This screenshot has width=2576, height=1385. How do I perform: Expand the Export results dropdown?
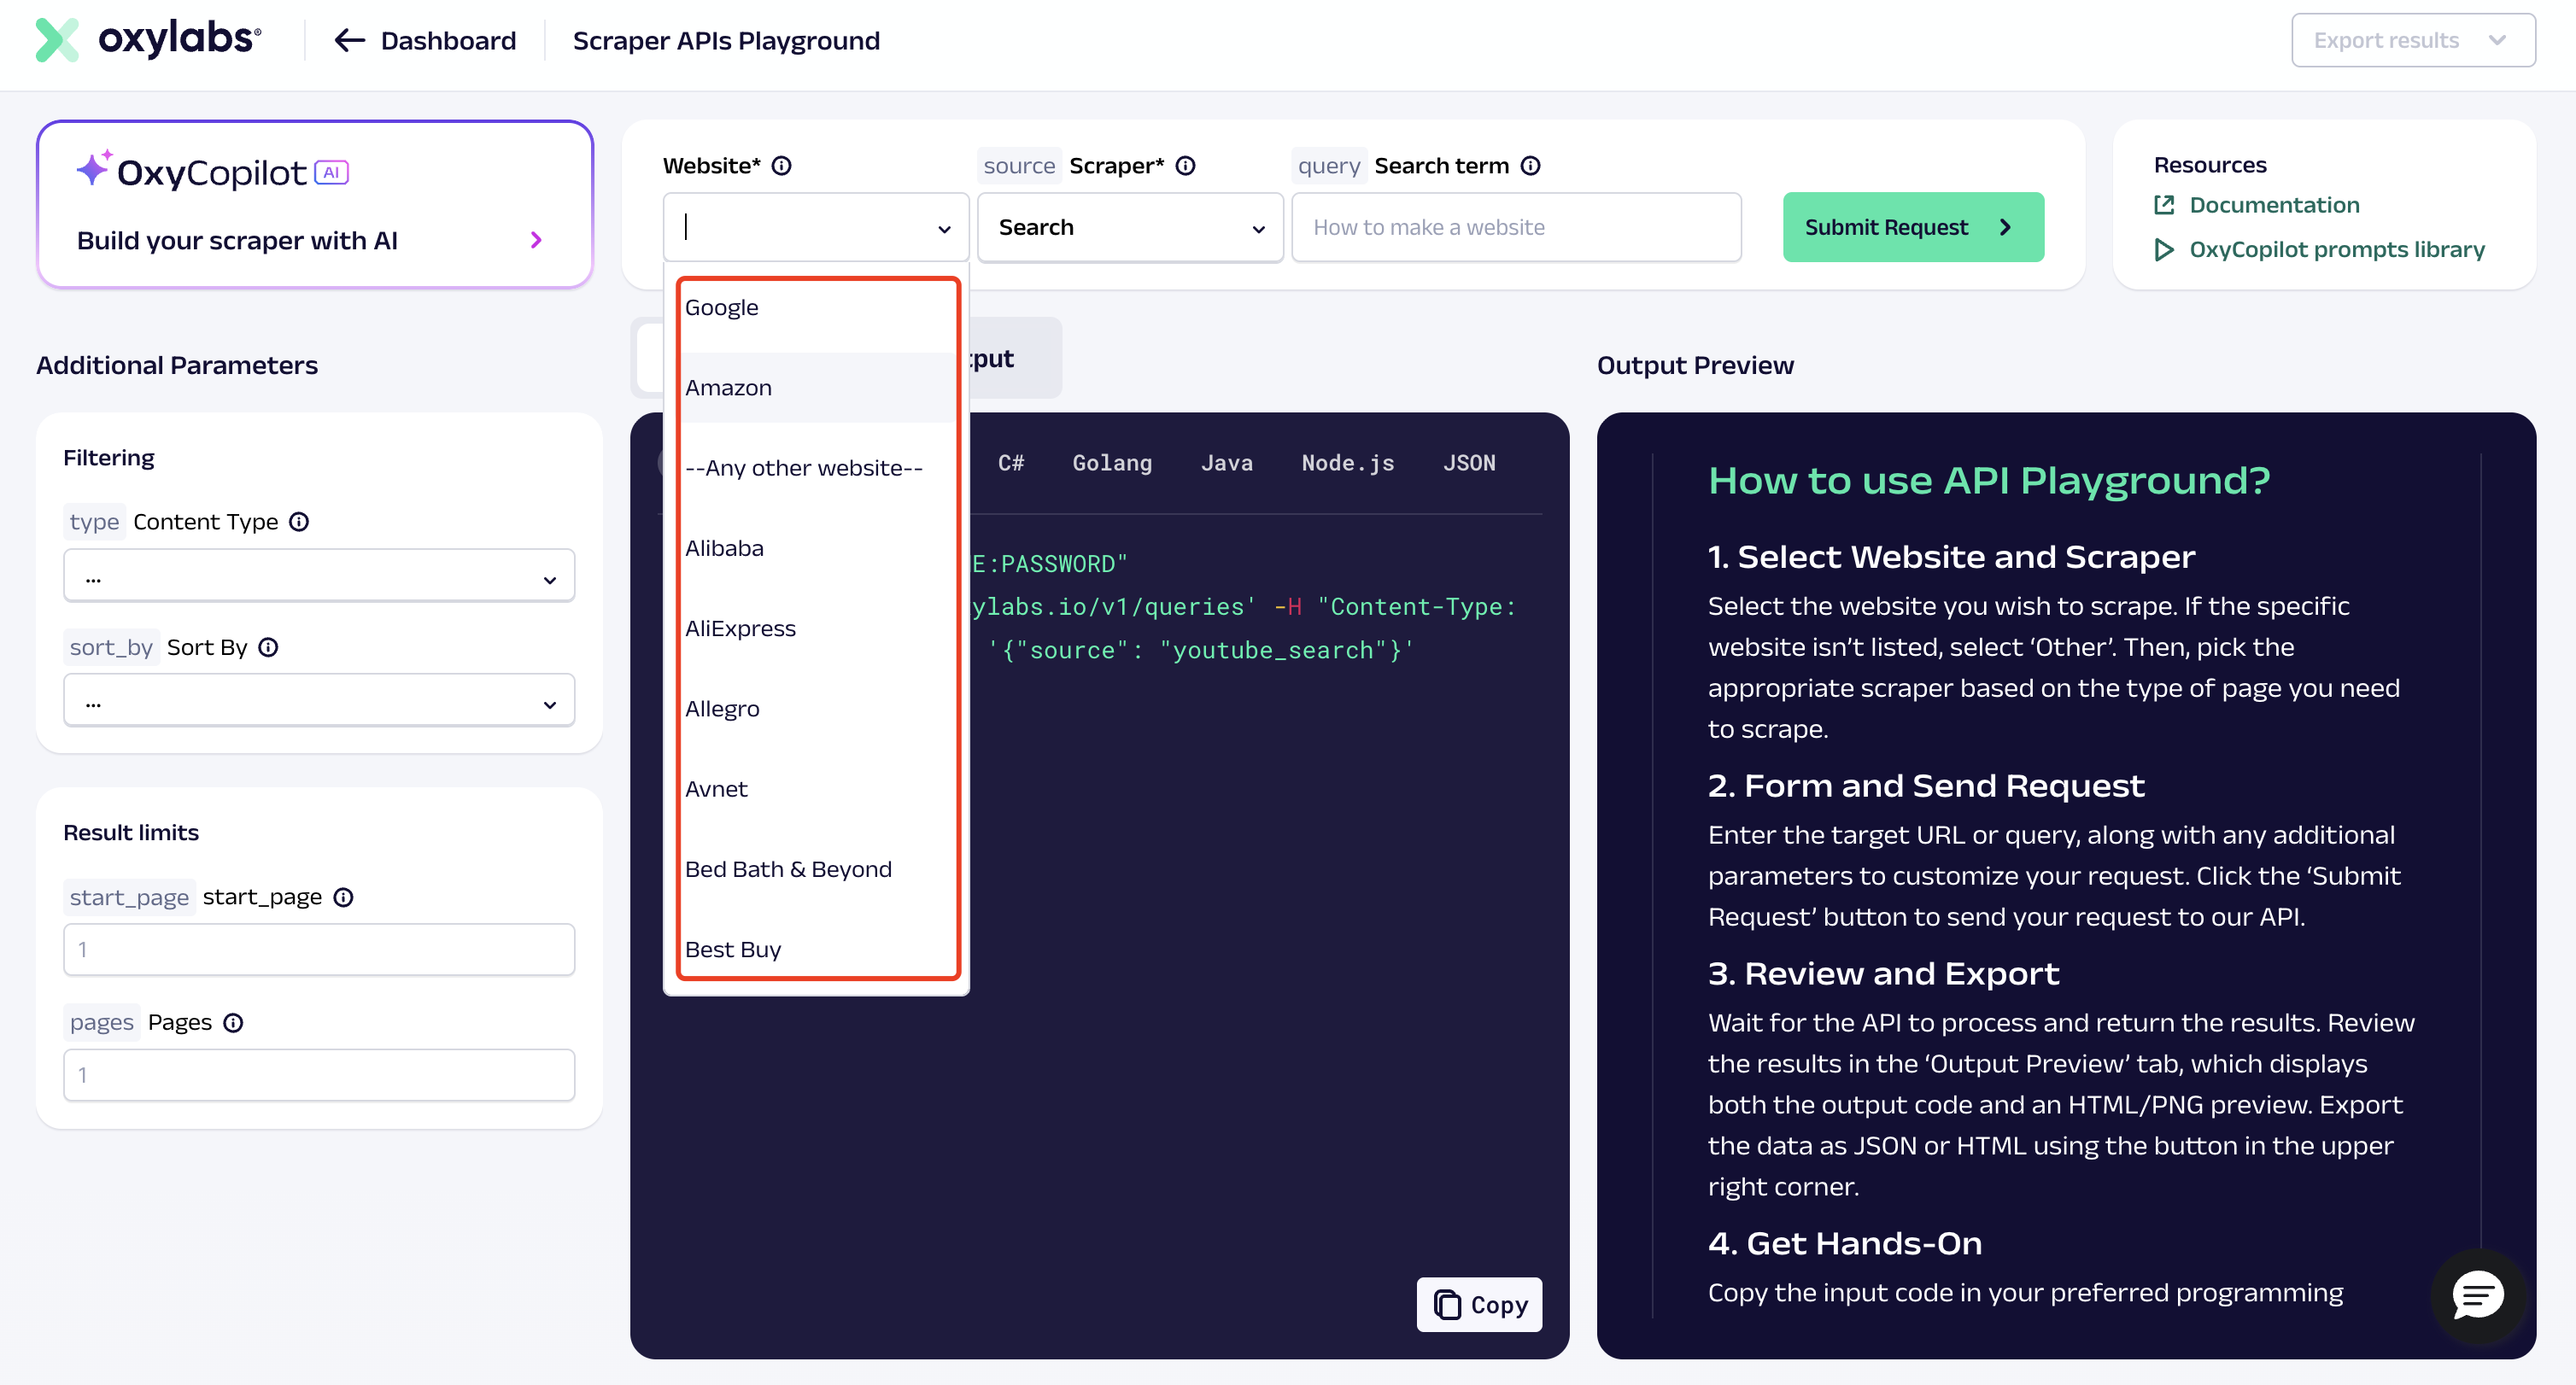[x=2412, y=41]
